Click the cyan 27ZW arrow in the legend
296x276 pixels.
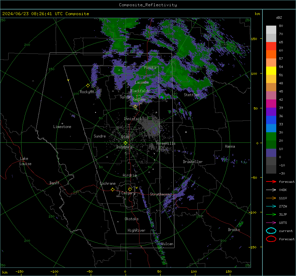click(x=271, y=206)
